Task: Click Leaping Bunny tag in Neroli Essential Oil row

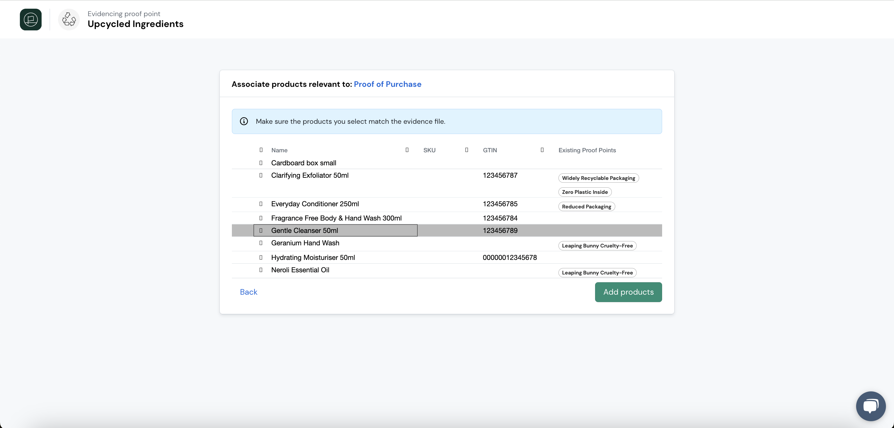Action: tap(597, 273)
